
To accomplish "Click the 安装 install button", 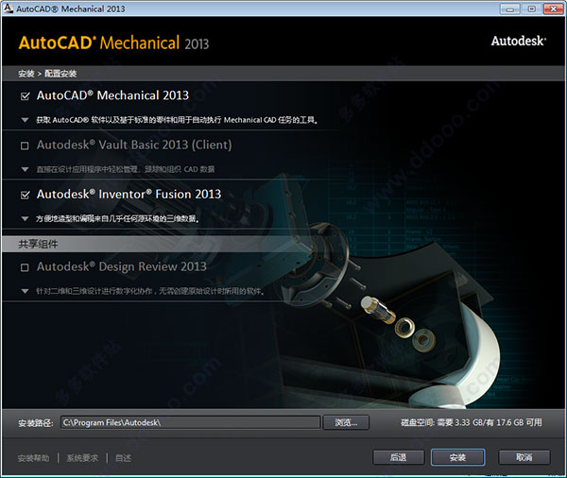I will (x=457, y=457).
